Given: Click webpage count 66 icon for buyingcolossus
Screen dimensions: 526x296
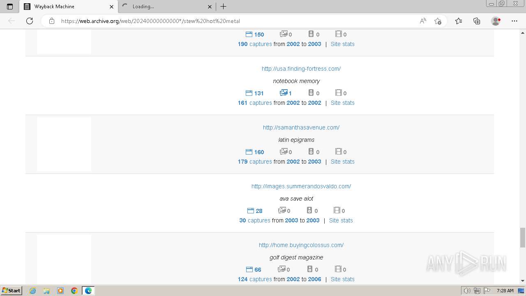Looking at the screenshot, I should 254,270.
